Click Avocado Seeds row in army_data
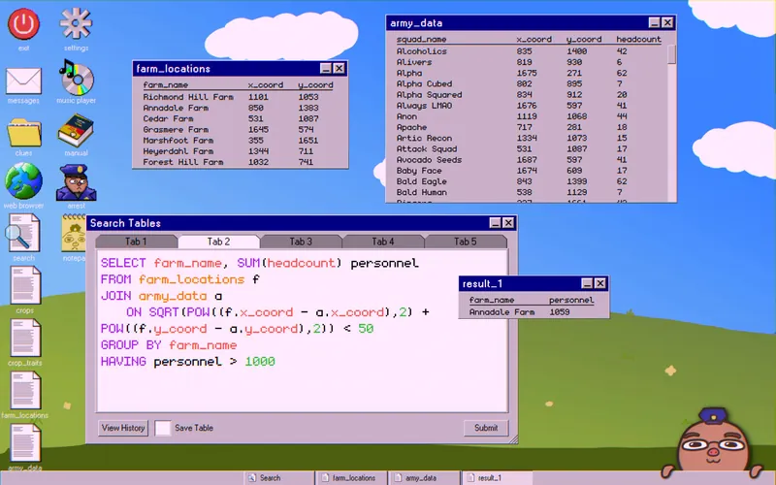Viewport: 776px width, 485px height. pos(529,160)
